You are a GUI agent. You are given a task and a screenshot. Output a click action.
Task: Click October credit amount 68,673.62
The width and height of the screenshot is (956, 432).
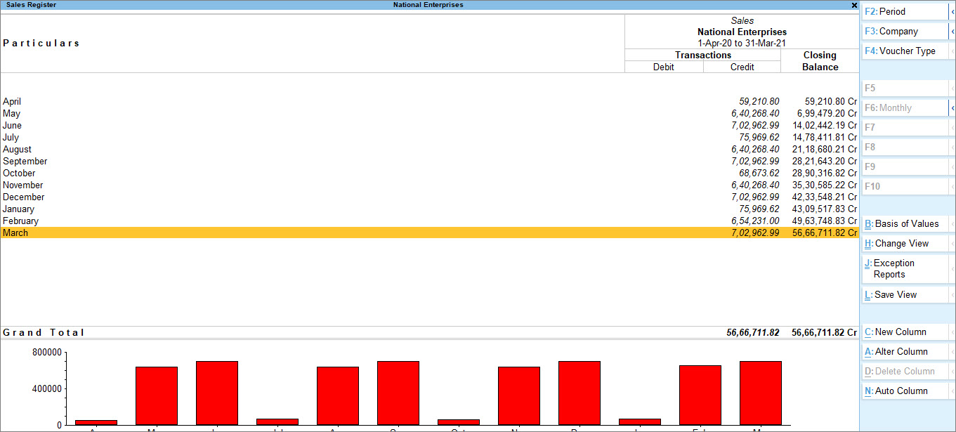click(x=759, y=174)
